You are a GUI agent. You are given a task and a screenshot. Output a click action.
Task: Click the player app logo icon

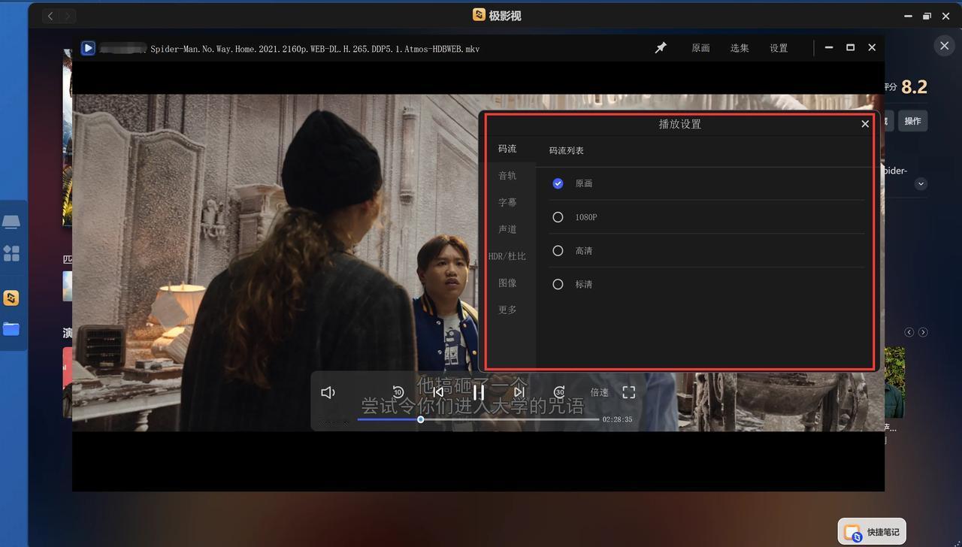tap(88, 48)
